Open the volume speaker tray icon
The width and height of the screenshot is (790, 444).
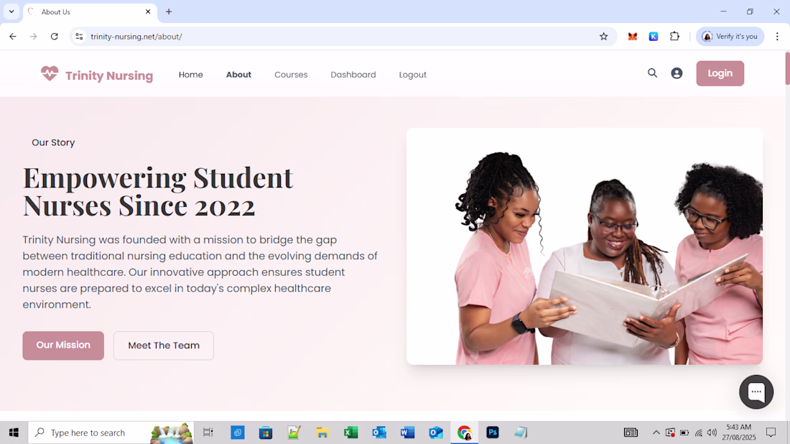click(712, 433)
